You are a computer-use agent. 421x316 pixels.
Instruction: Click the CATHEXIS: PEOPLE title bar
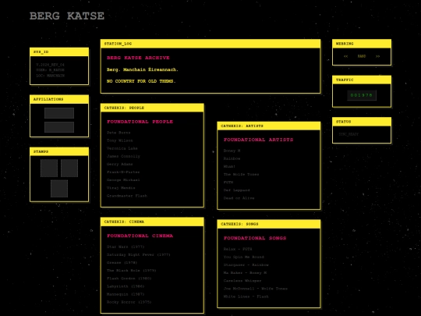[x=152, y=108]
